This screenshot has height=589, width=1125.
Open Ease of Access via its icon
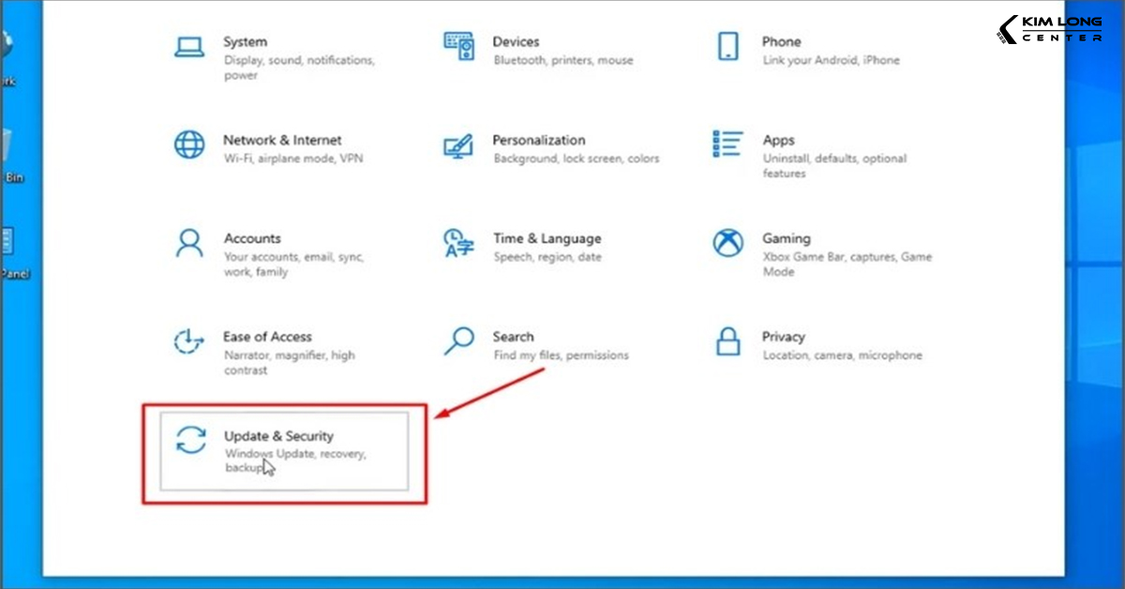coord(189,341)
